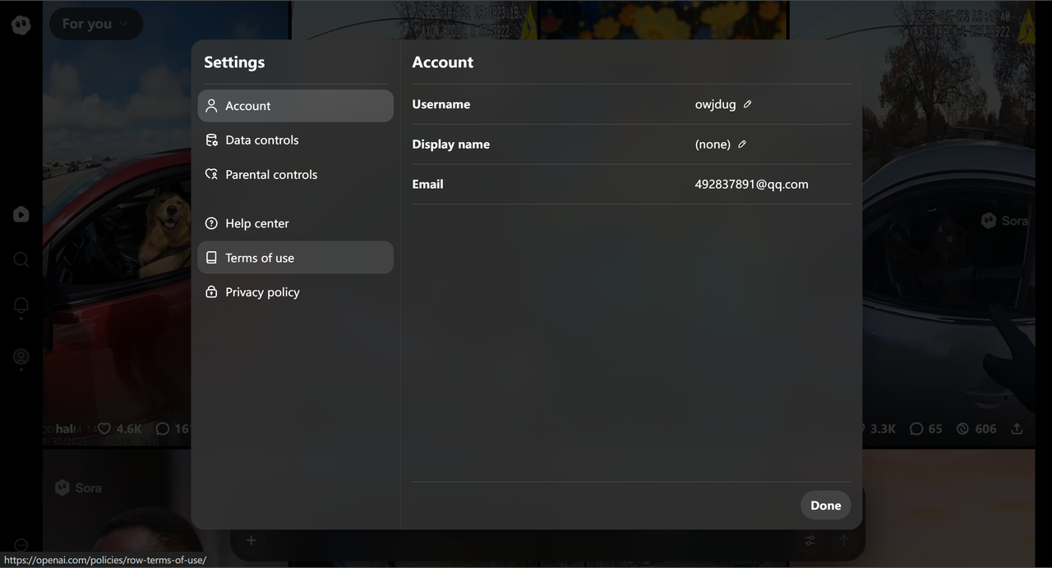
Task: Open the ellipsis menu at sidebar bottom
Action: (21, 544)
